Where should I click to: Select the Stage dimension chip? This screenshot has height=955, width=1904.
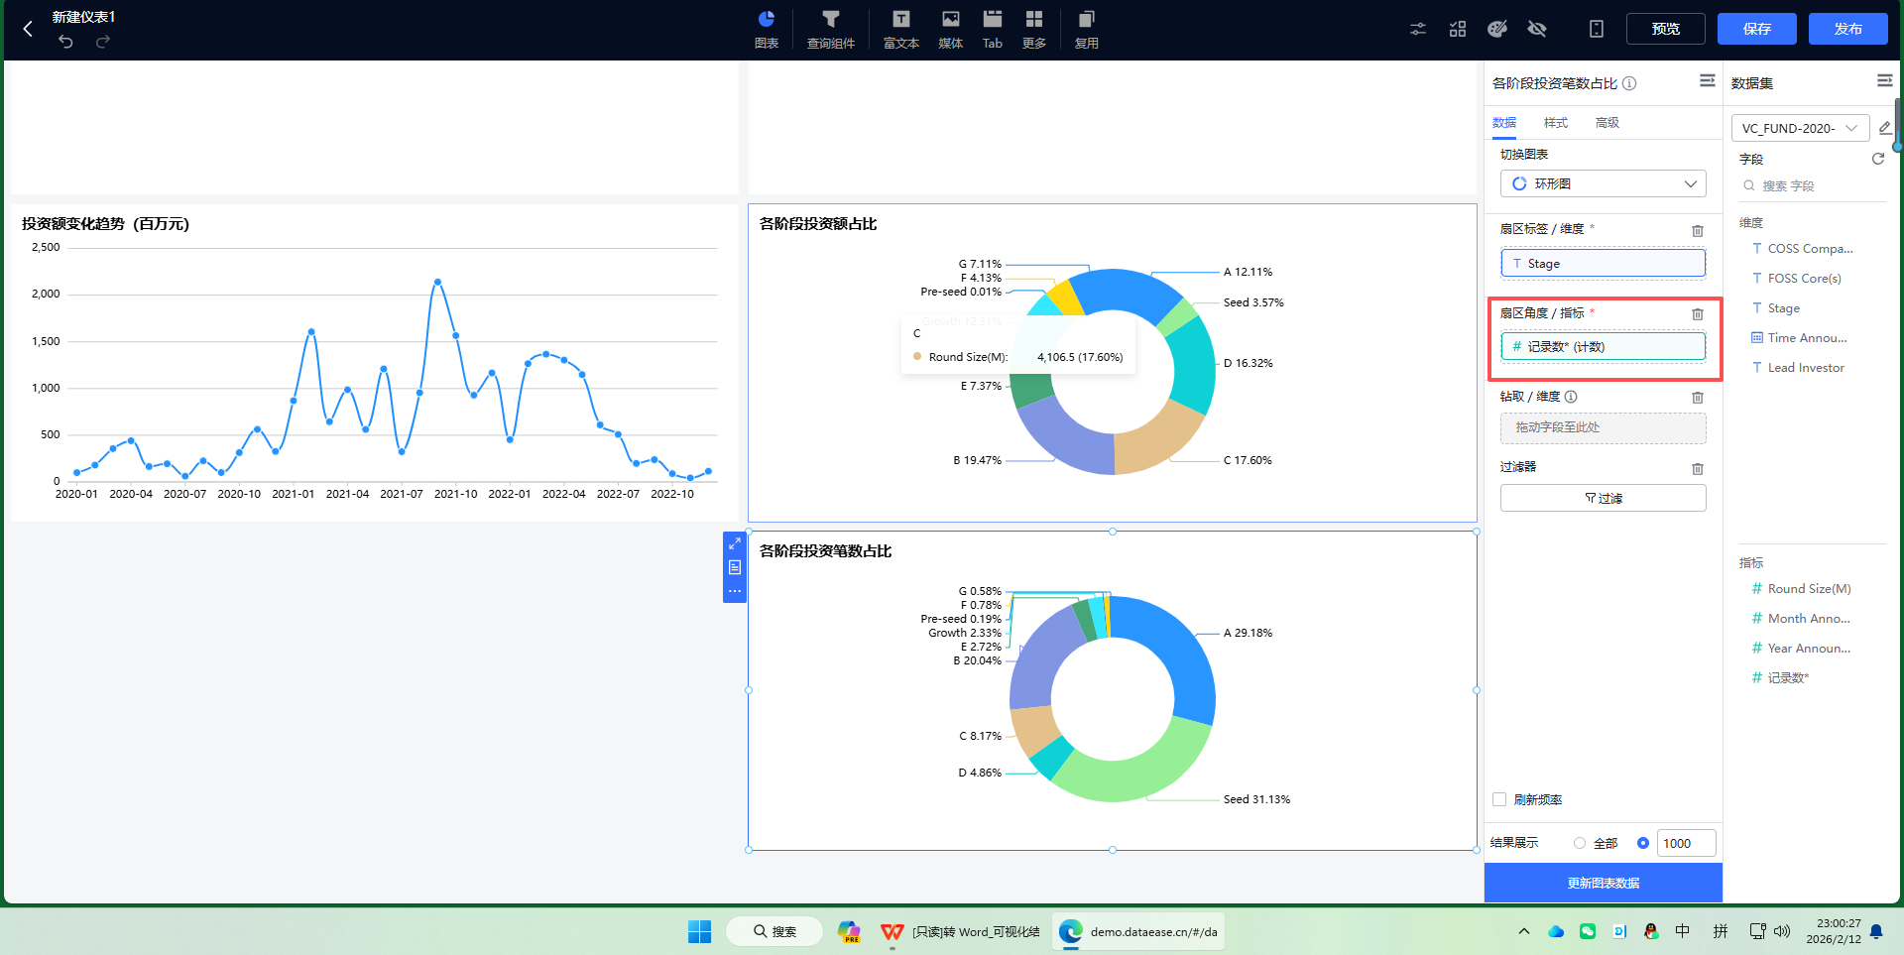(1604, 263)
